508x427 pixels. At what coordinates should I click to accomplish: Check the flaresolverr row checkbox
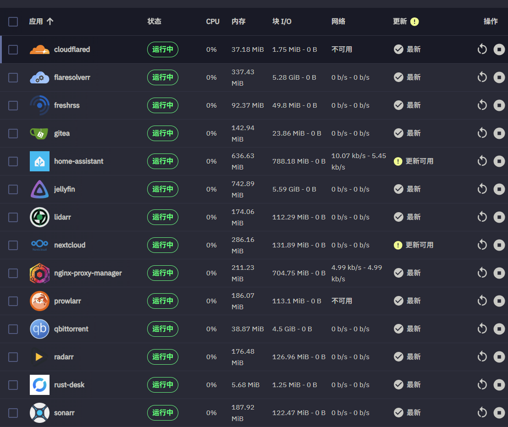(13, 77)
